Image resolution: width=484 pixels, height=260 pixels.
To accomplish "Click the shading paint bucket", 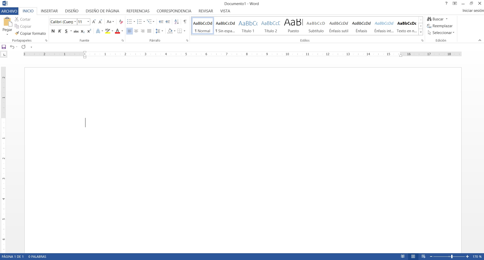I will click(x=170, y=31).
